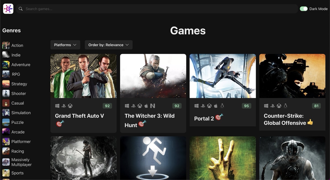The width and height of the screenshot is (330, 180).
Task: Choose the Platformer genre
Action: pyautogui.click(x=21, y=141)
